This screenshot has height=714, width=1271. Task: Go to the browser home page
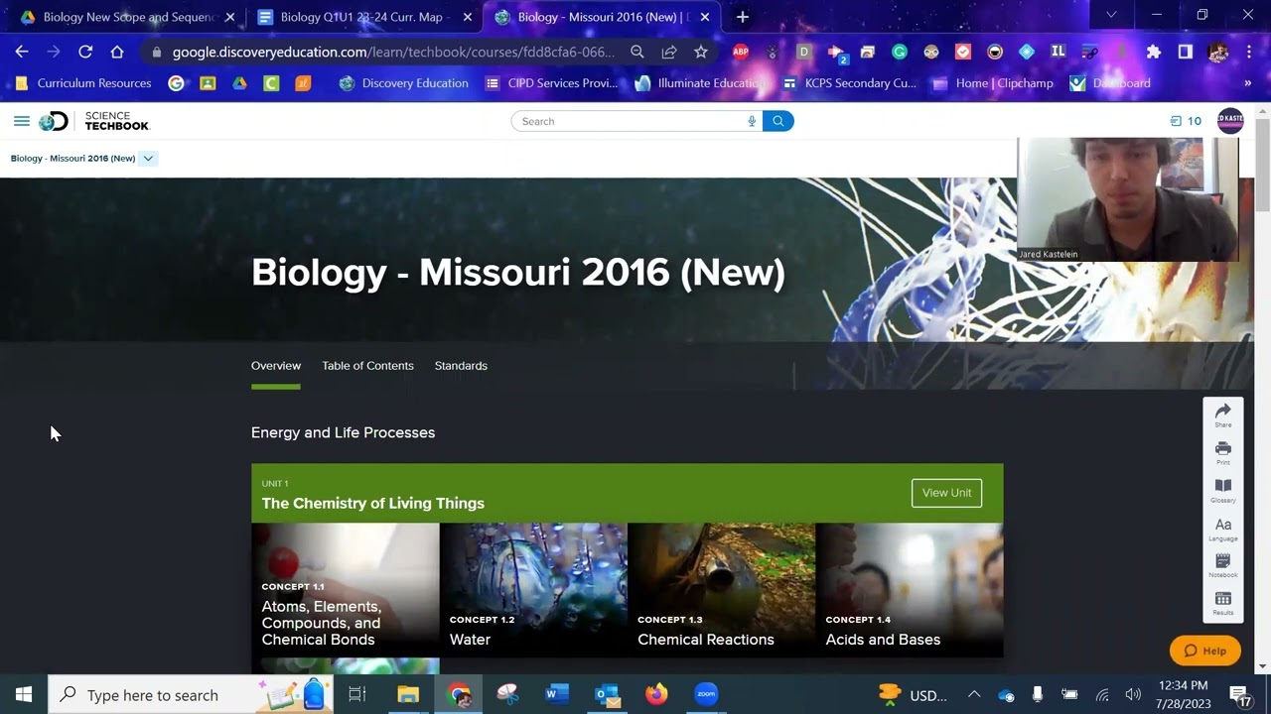tap(117, 52)
